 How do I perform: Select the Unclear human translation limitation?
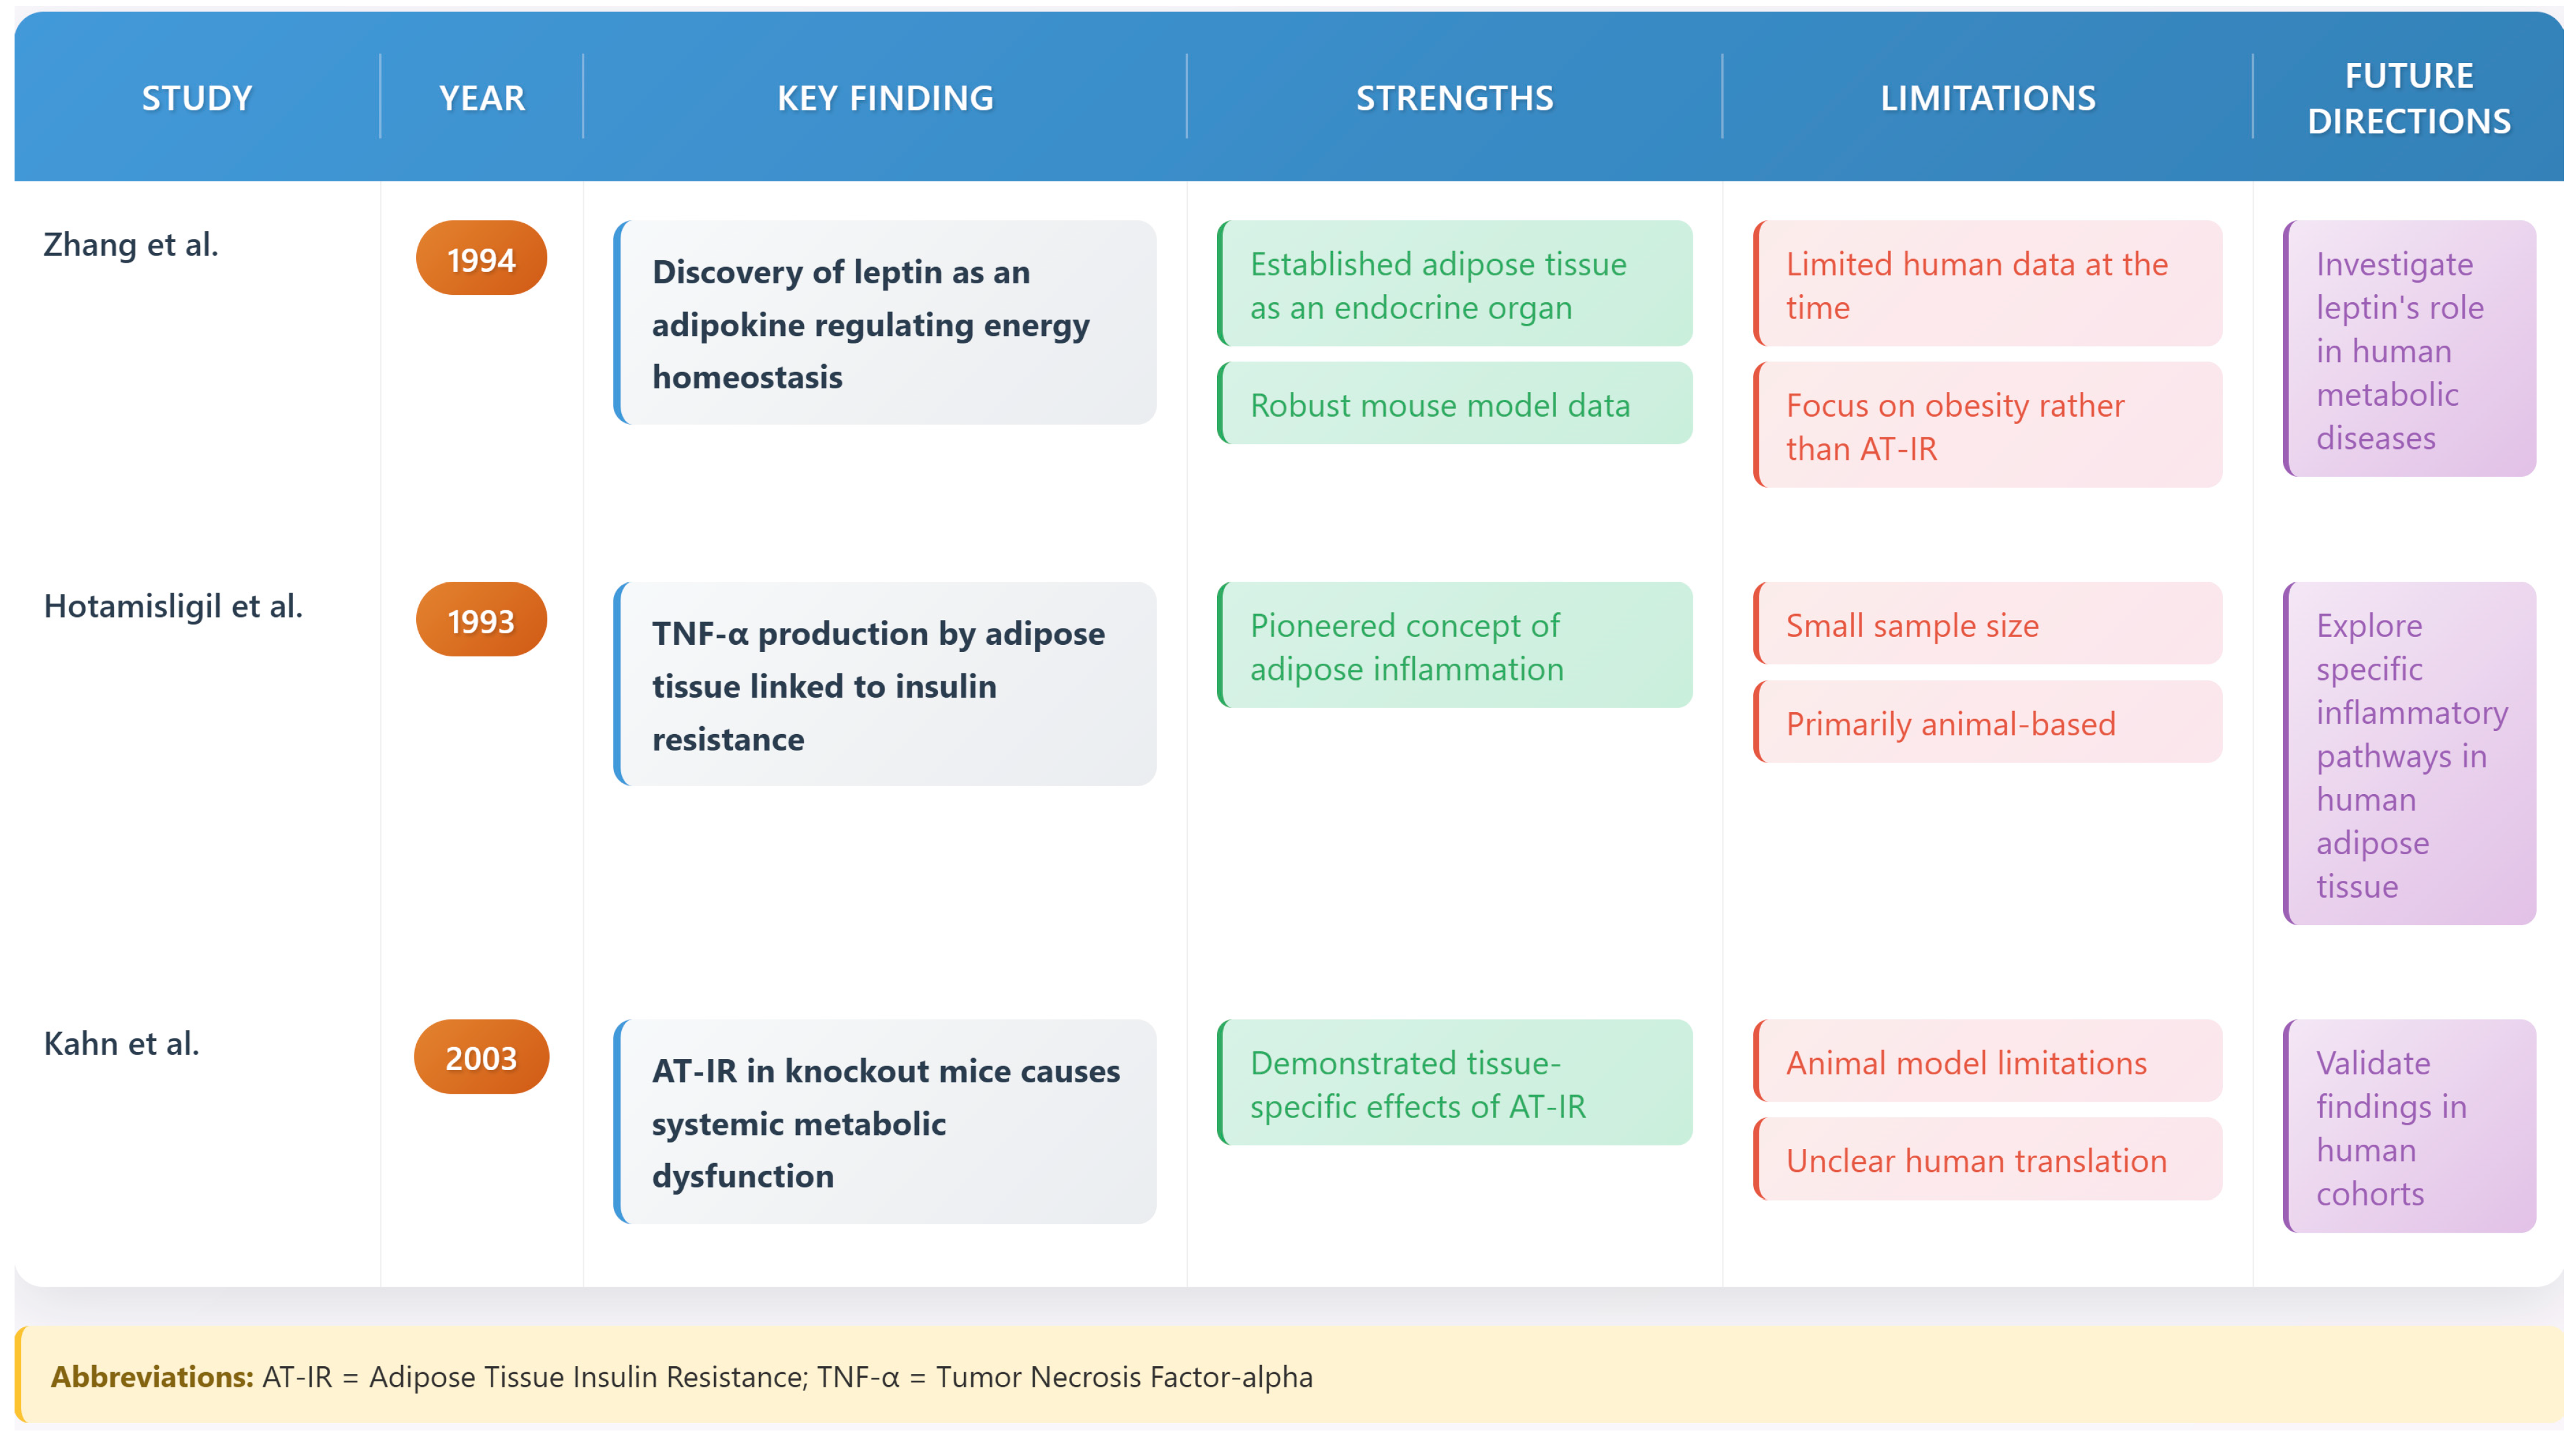(x=1987, y=1160)
